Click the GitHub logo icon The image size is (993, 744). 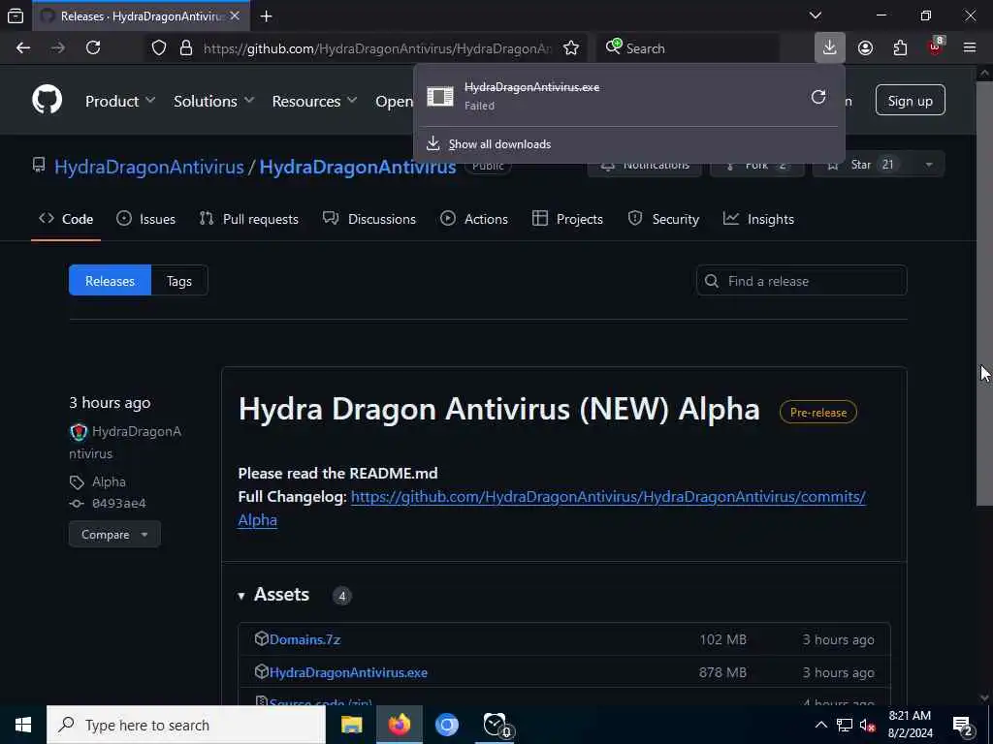(x=47, y=100)
